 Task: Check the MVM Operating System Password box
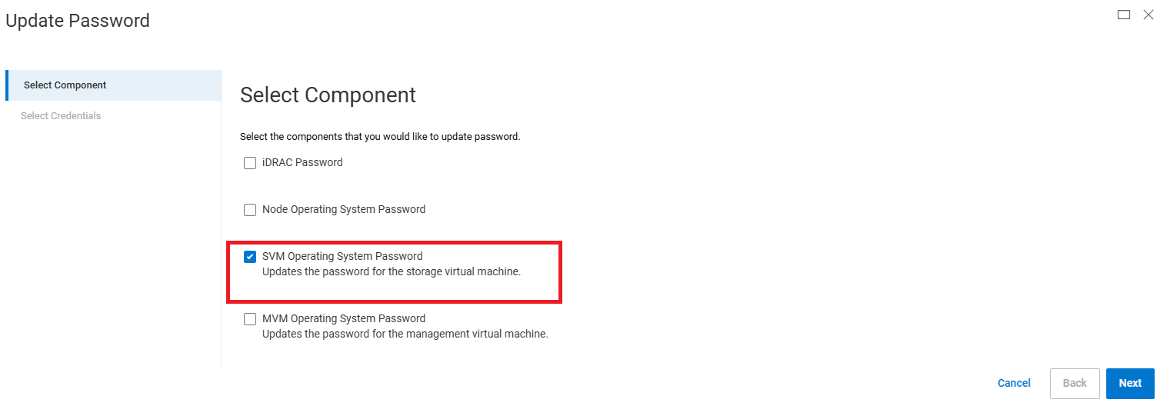coord(250,319)
